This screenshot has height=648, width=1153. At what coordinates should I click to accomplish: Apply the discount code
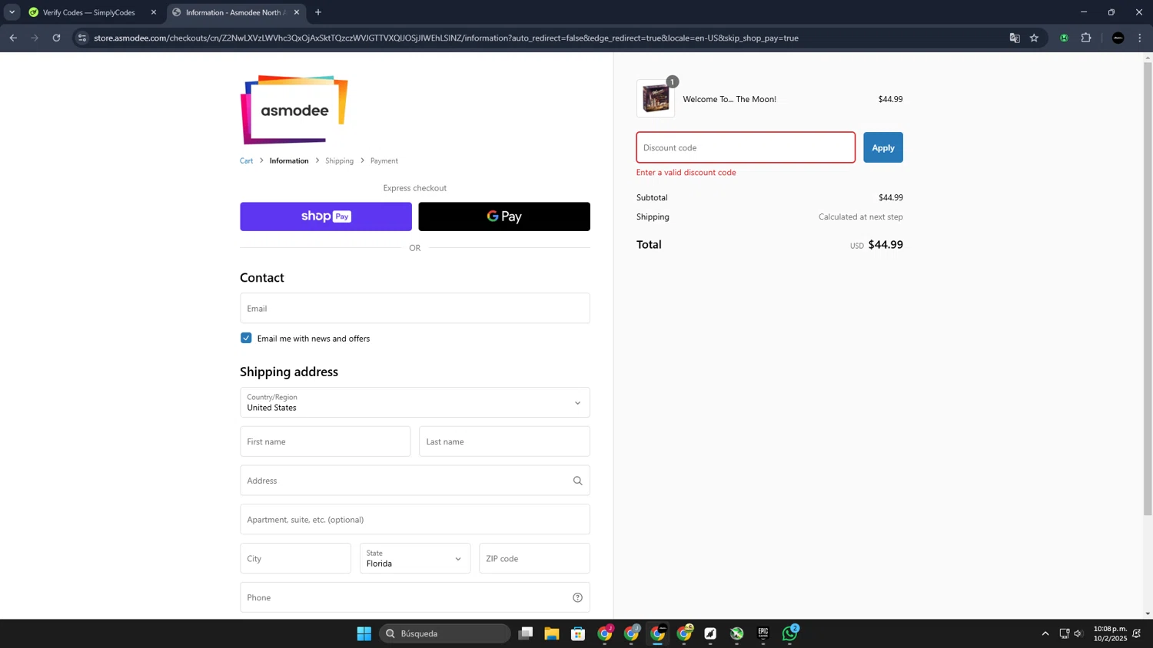point(883,147)
